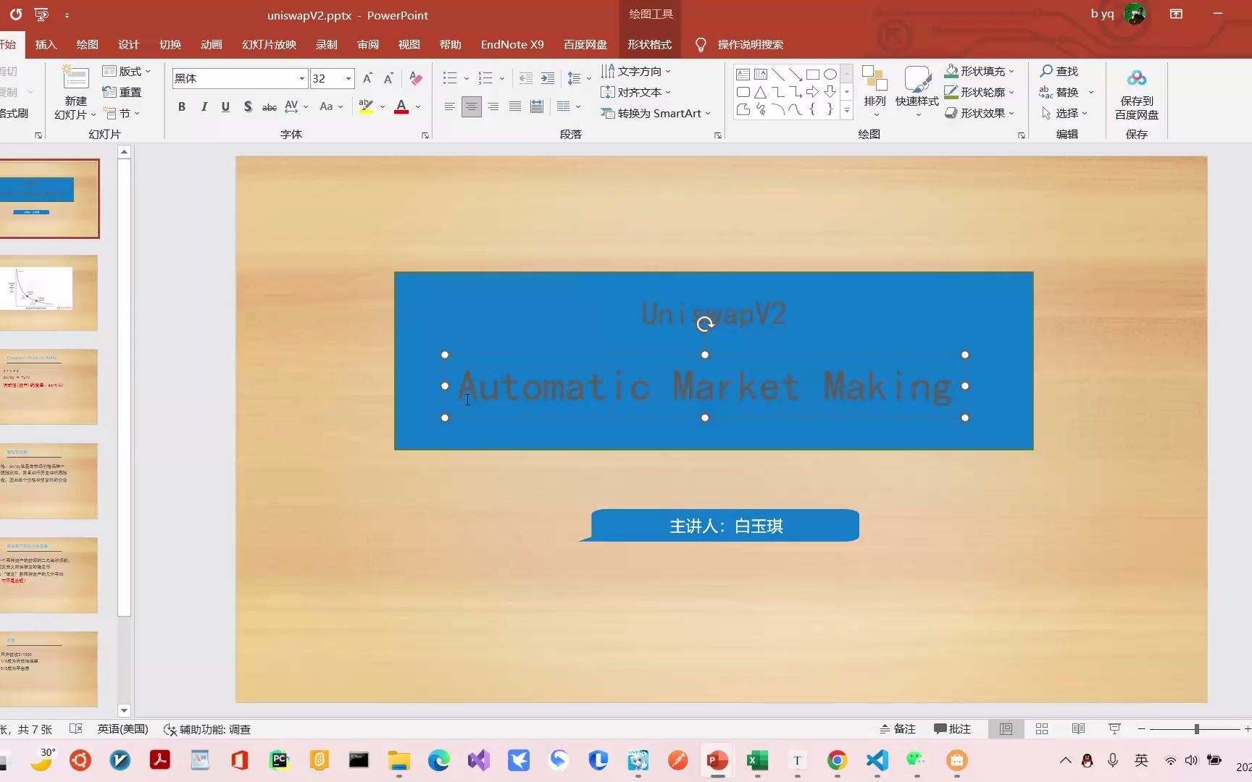Click the tell-me search box
The width and height of the screenshot is (1252, 782).
(x=750, y=44)
